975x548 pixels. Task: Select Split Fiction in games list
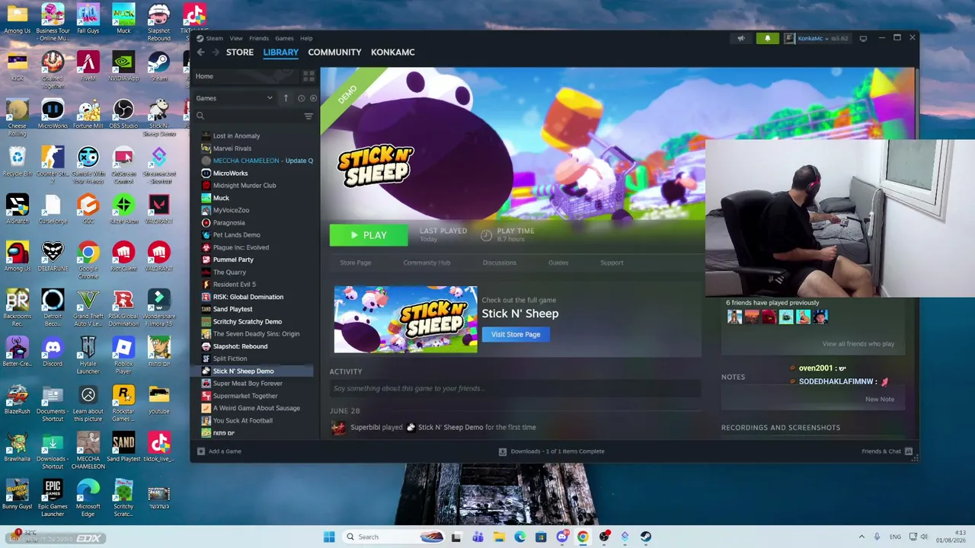[230, 358]
